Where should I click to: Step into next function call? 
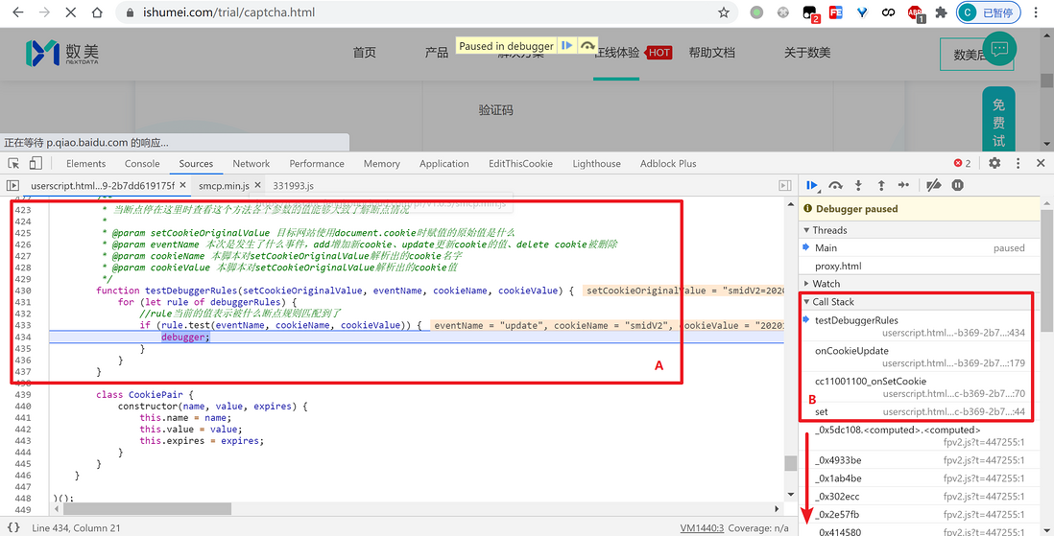(858, 185)
